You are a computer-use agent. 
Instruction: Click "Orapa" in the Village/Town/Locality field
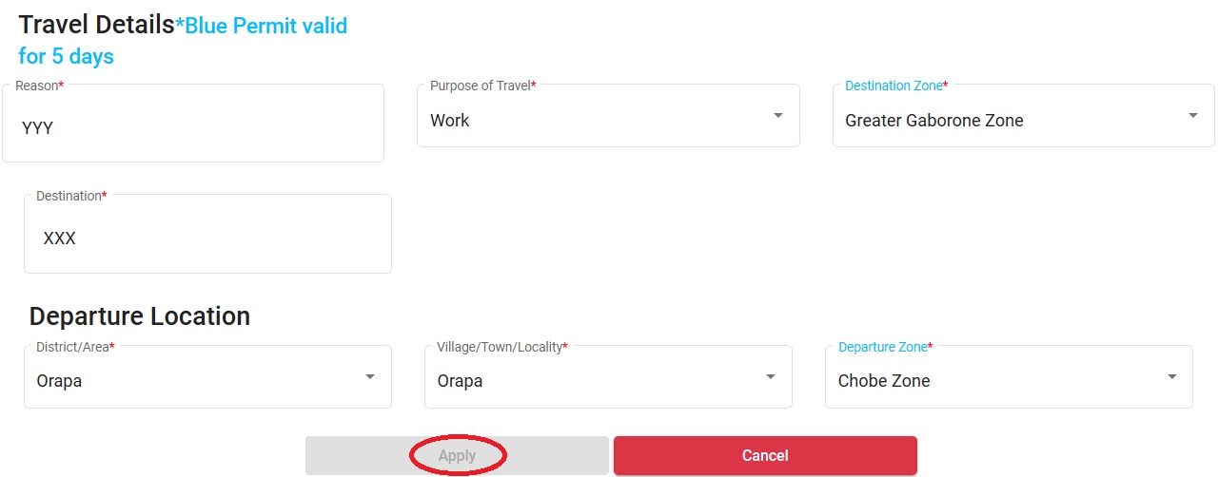[x=460, y=381]
